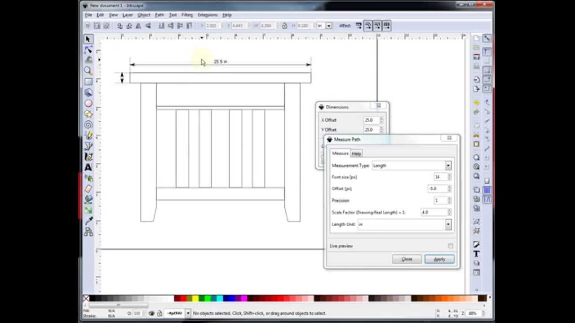
Task: Click the Save document icon
Action: (x=477, y=57)
